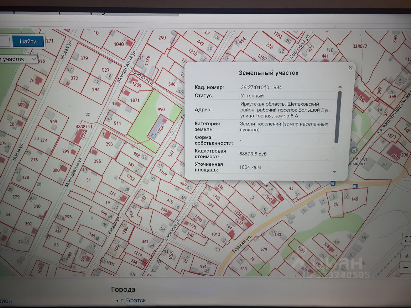Select parcel 379 on the map
This screenshot has height=308, width=411.
pos(84,58)
